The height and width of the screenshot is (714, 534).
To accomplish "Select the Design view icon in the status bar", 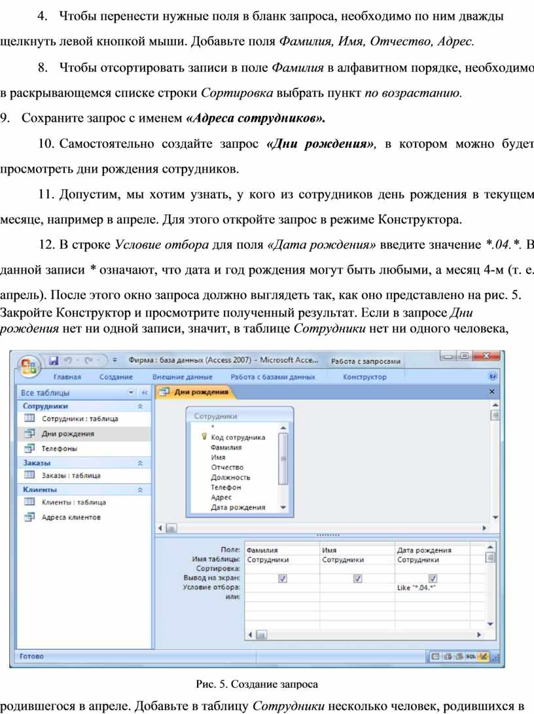I will 482,656.
